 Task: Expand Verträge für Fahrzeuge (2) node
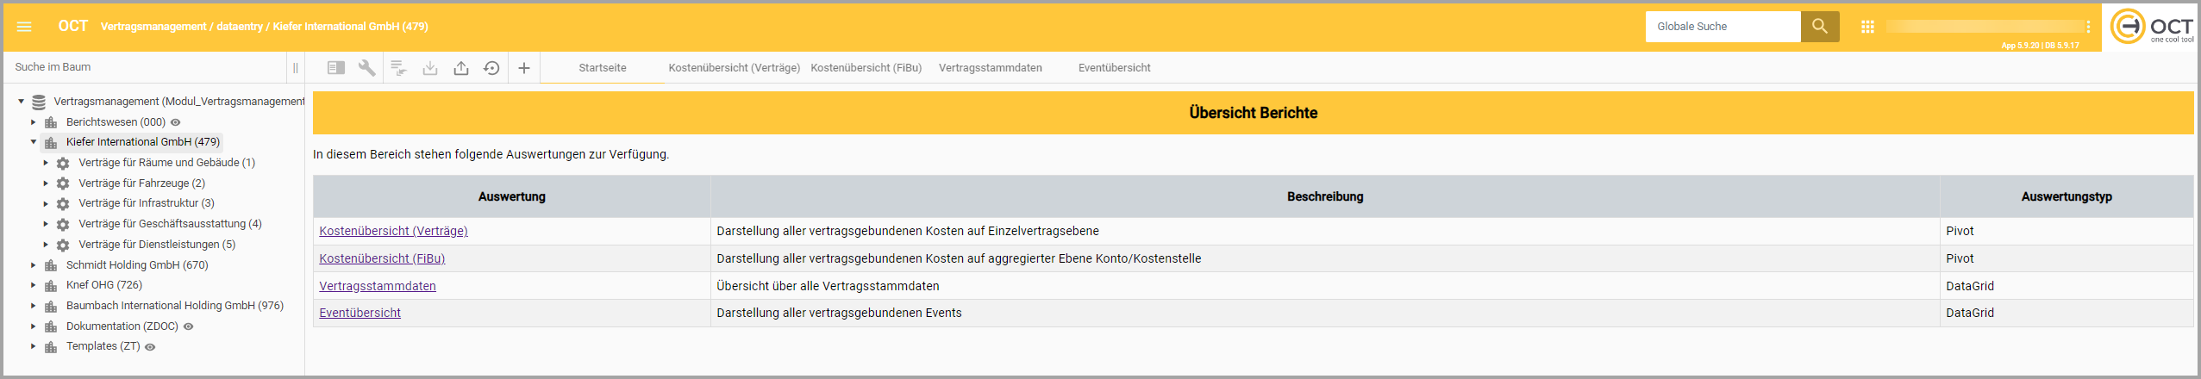[x=46, y=183]
